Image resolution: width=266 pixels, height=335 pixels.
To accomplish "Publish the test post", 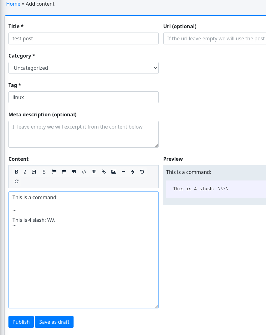I will [21, 322].
